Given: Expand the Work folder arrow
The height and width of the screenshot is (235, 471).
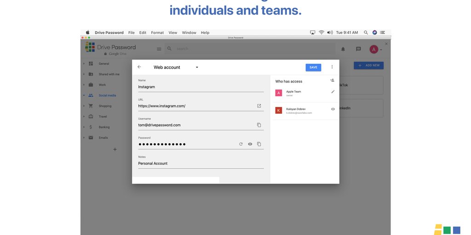Looking at the screenshot, I should pyautogui.click(x=84, y=85).
